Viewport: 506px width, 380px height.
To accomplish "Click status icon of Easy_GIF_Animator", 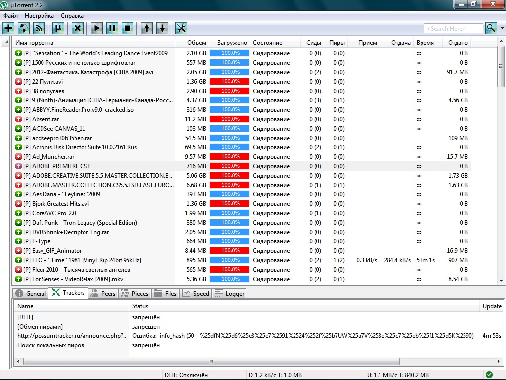I will point(18,251).
